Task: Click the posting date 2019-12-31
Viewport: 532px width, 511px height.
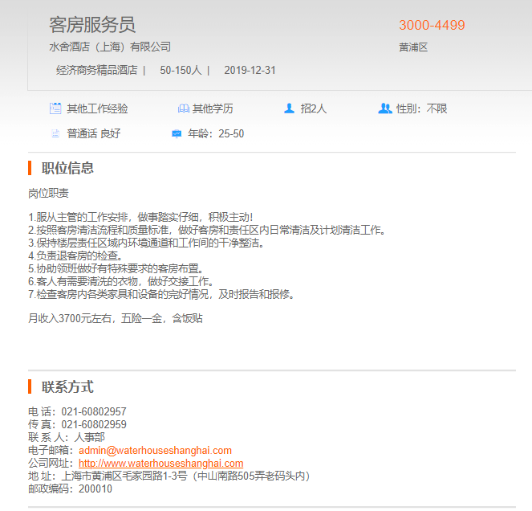Action: coord(250,70)
